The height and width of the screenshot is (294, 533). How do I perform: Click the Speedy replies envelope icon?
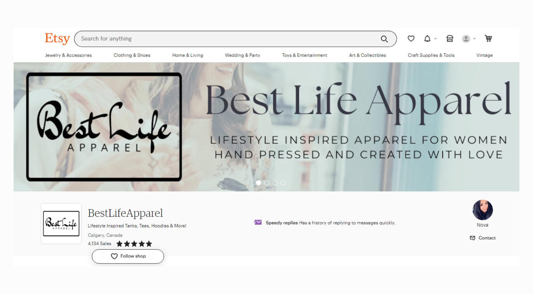pos(258,222)
